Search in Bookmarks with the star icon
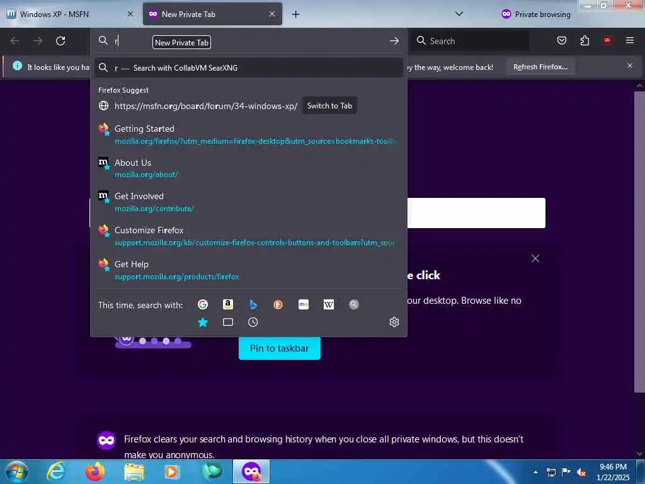Viewport: 645px width, 484px height. (x=203, y=322)
